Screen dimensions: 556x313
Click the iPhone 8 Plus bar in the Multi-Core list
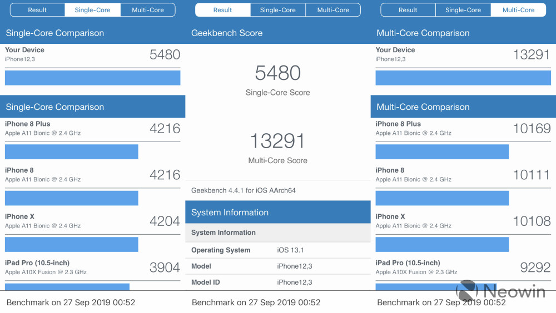coord(442,152)
